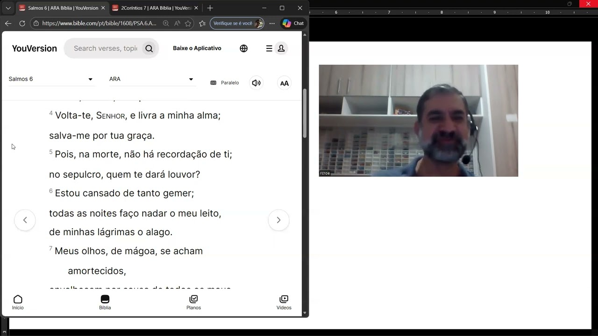
Task: Open a new browser tab
Action: point(210,8)
